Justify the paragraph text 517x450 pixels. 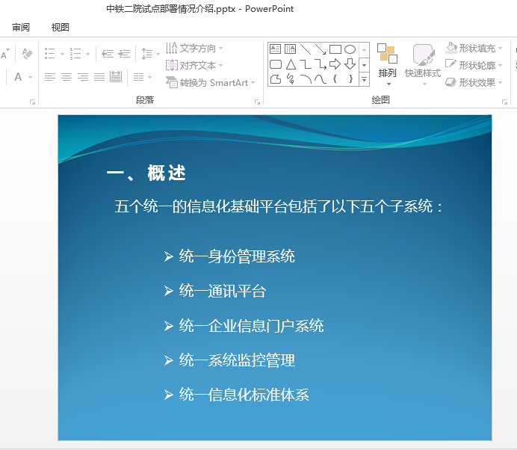[x=99, y=77]
